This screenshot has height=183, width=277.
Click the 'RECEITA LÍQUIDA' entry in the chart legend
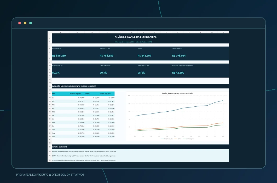167,139
